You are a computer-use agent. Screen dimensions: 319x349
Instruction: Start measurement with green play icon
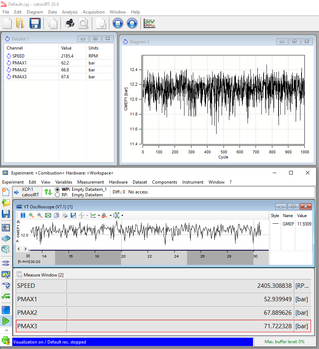pyautogui.click(x=6, y=321)
